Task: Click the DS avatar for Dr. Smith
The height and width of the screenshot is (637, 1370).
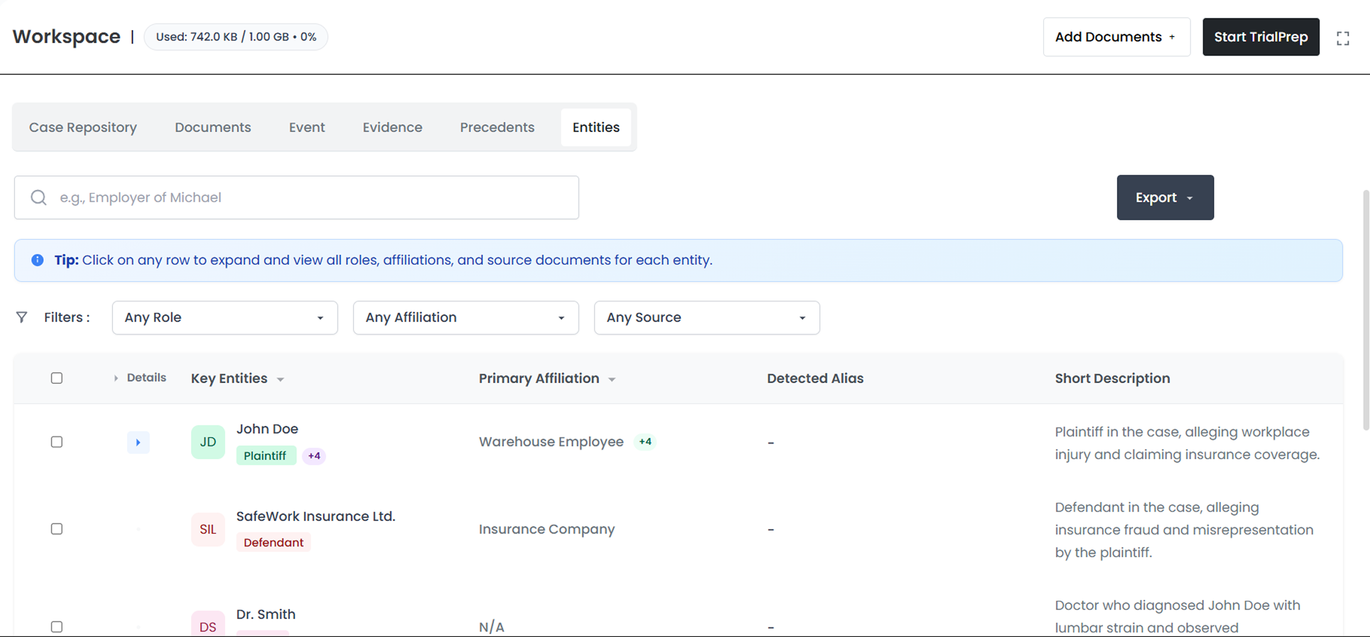Action: [208, 625]
